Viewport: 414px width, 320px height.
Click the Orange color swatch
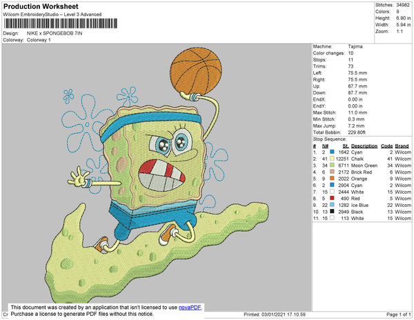click(332, 179)
